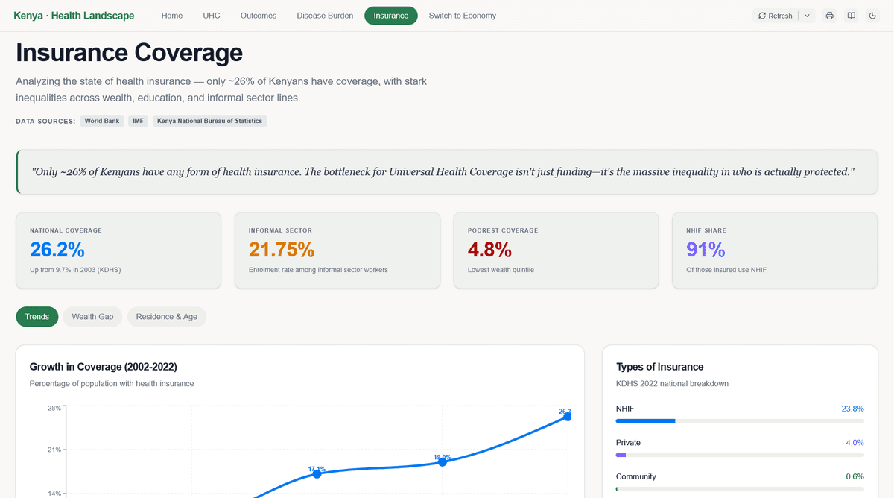This screenshot has width=894, height=498.
Task: Click the Private 4.0% progress bar
Action: 740,455
